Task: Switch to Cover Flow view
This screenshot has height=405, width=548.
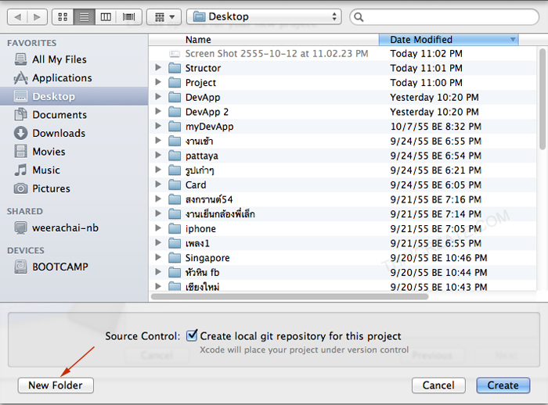Action: point(129,16)
